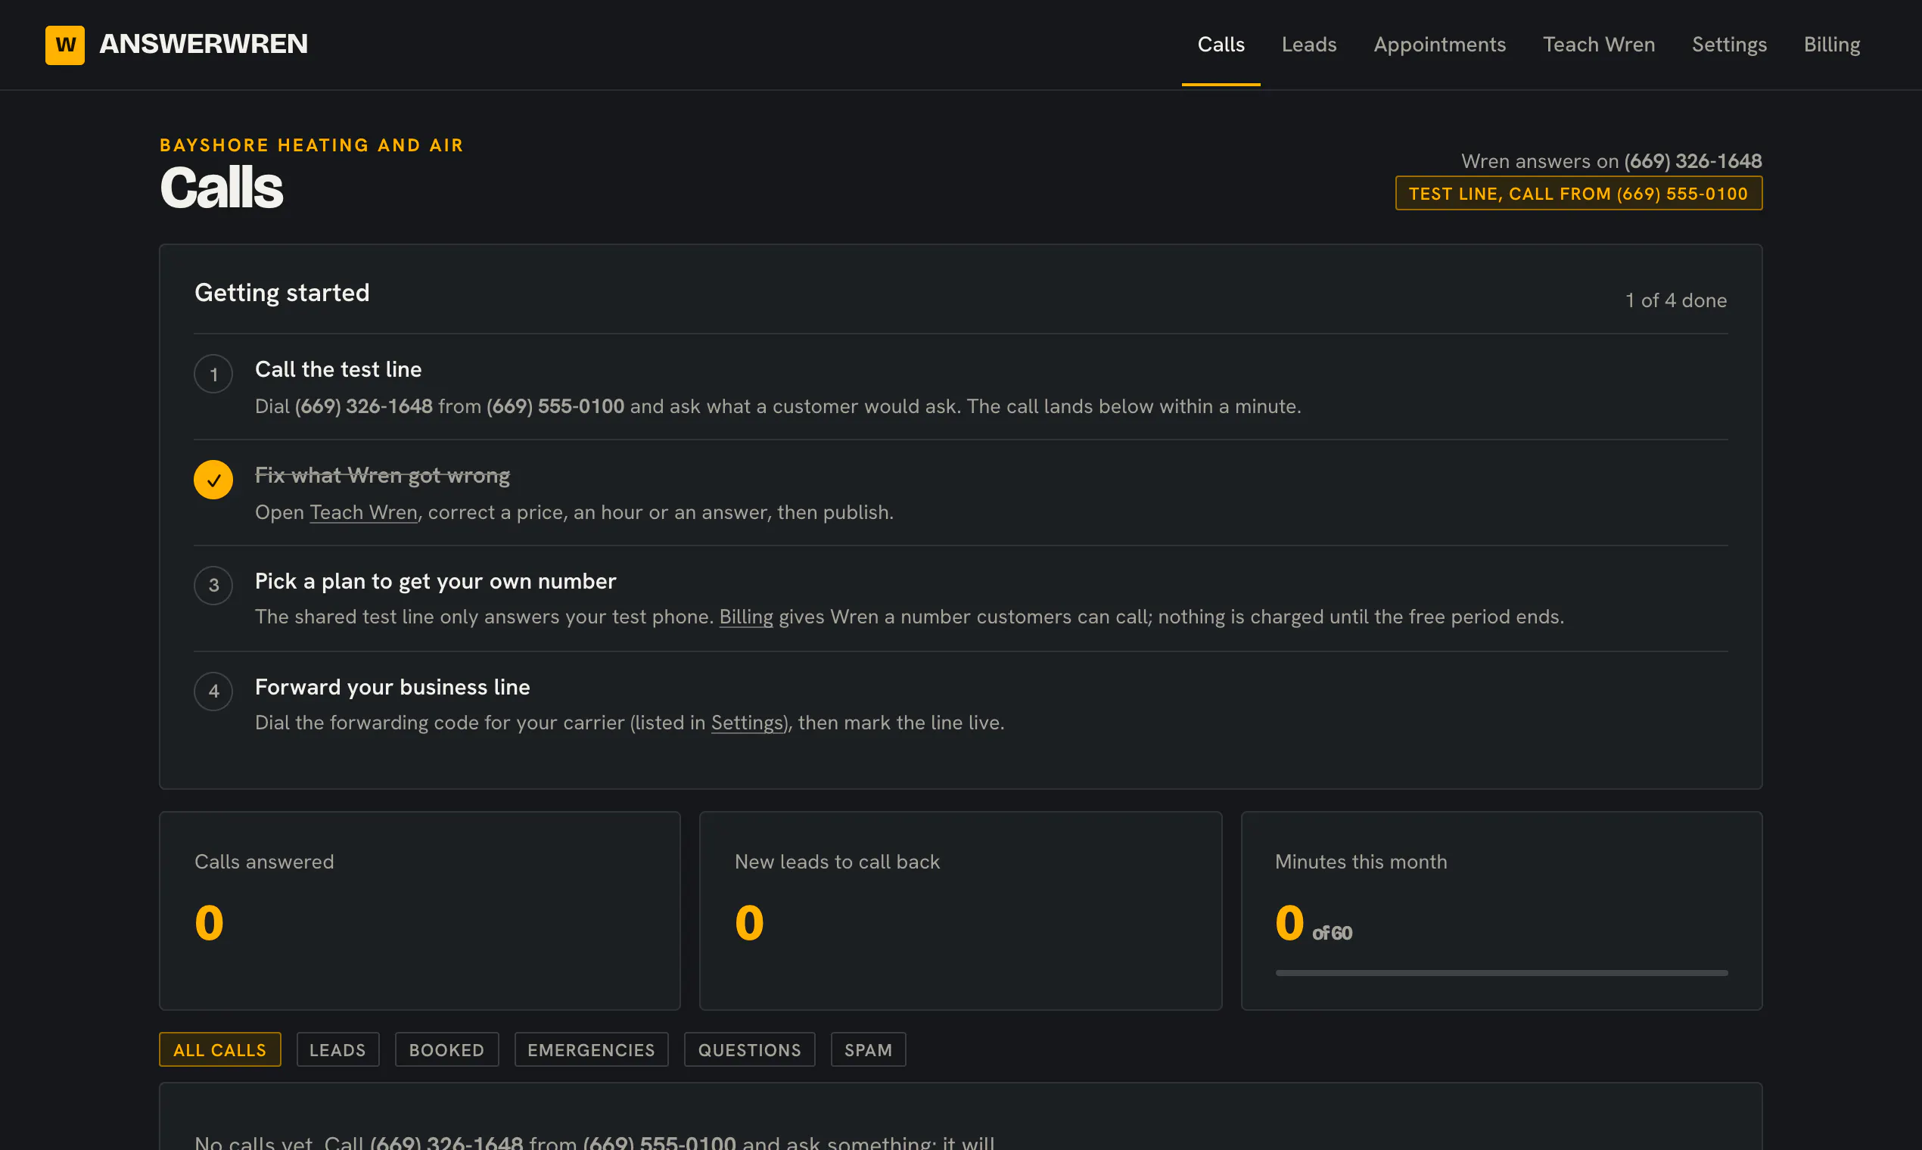Follow the Billing link in step three
This screenshot has height=1150, width=1922.
tap(745, 617)
